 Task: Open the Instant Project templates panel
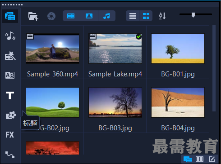(x=10, y=56)
